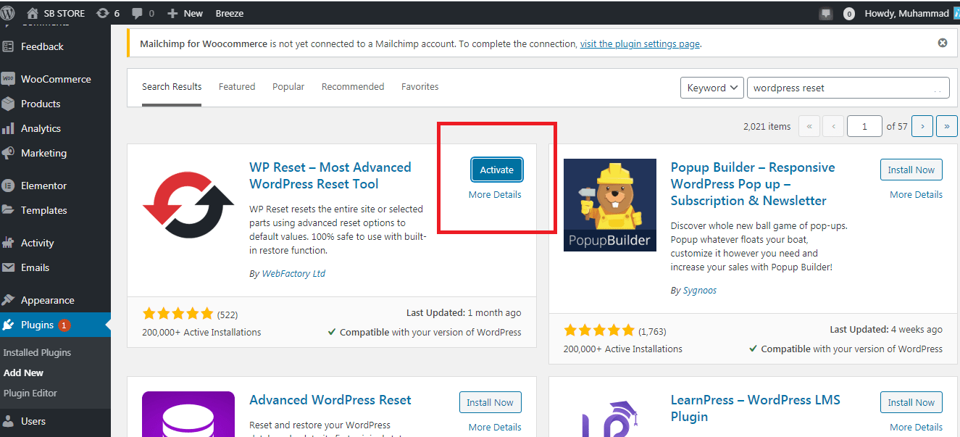Select the Add New submenu item
Screen dimensions: 960x437
tap(23, 373)
